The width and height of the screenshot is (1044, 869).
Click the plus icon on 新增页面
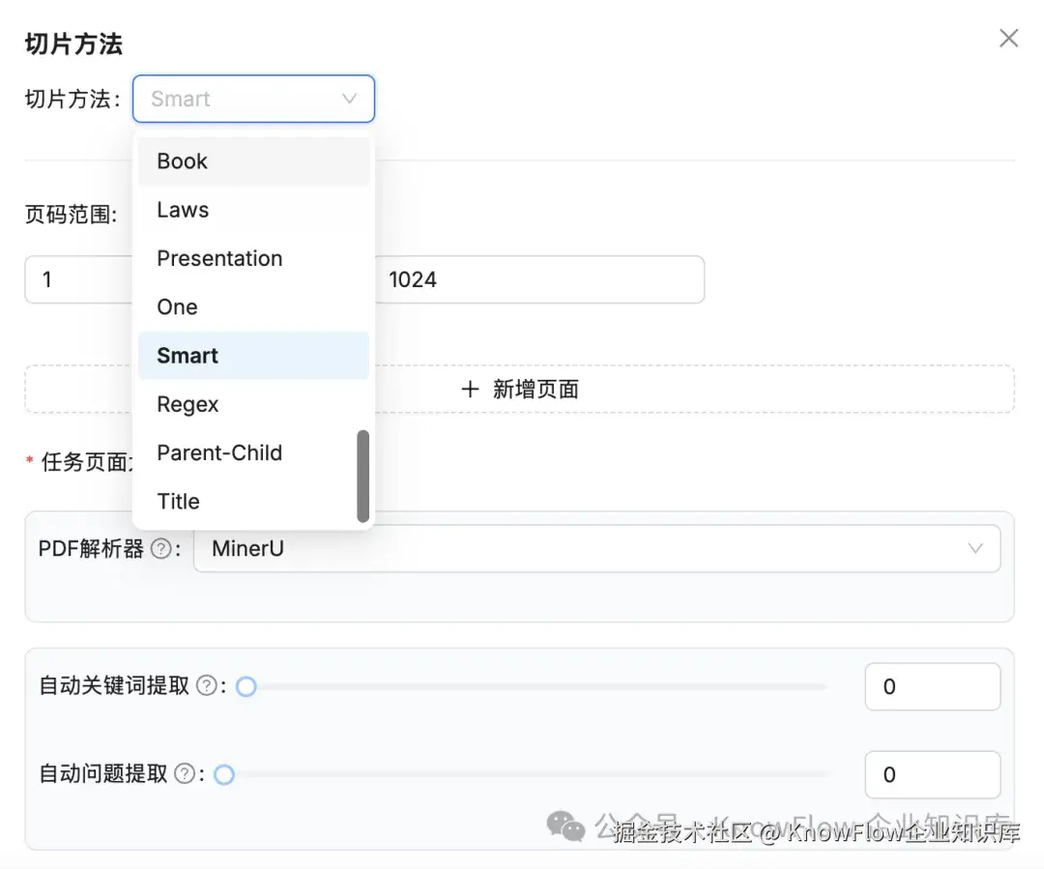[x=470, y=389]
